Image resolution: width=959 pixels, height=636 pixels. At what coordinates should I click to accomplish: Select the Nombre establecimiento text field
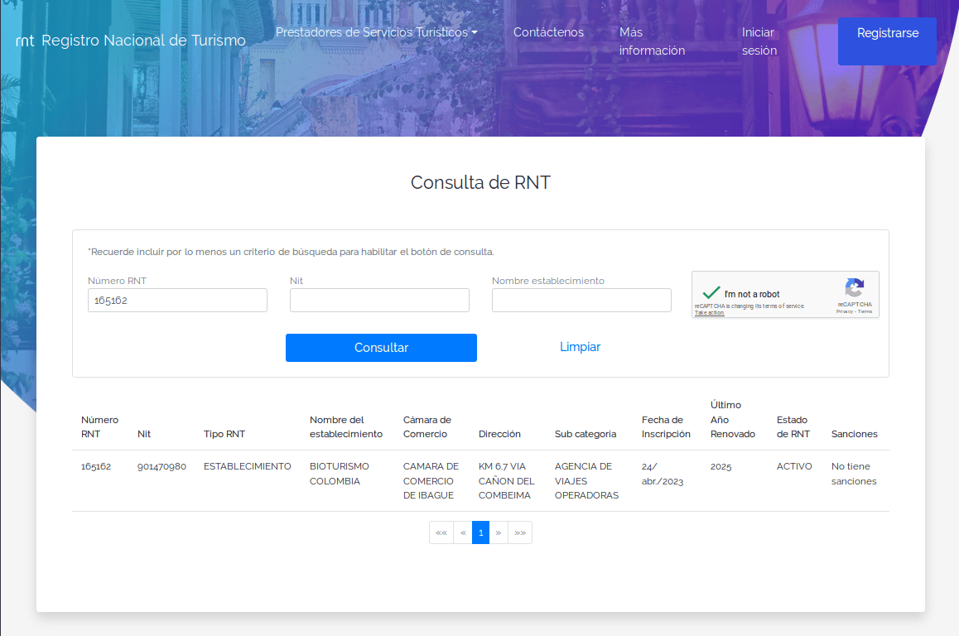point(581,301)
